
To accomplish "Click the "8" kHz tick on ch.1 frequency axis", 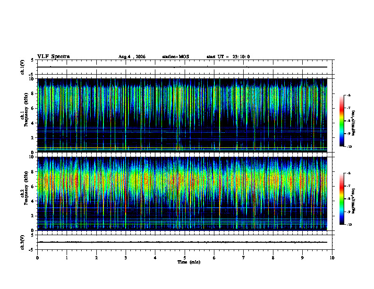I will pyautogui.click(x=33, y=93).
